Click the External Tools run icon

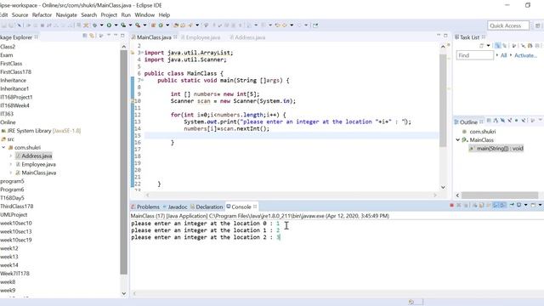[x=138, y=25]
